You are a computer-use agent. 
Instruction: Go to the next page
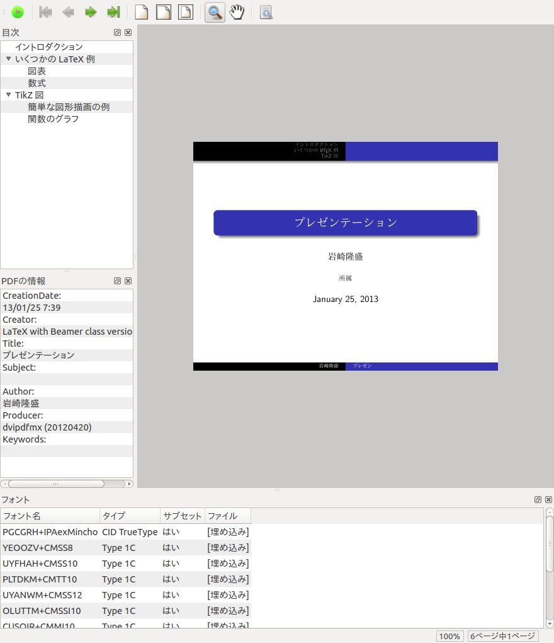91,13
